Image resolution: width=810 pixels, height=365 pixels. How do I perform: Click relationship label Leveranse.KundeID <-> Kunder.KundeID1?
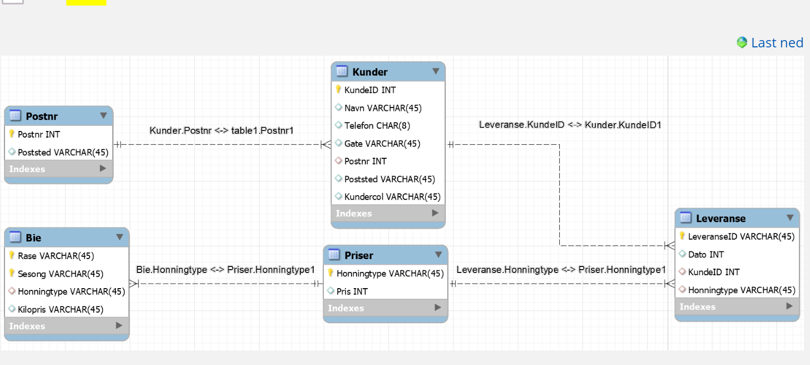(x=570, y=125)
